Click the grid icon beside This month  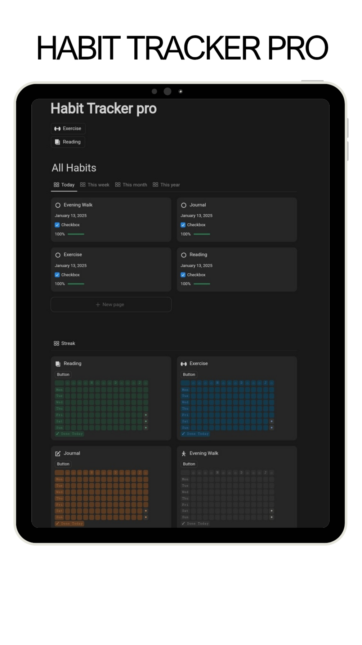(118, 184)
